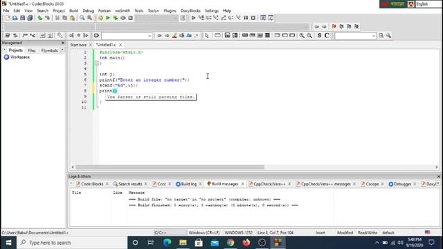Image resolution: width=443 pixels, height=249 pixels.
Task: Click the Open file toolbar icon
Action: [15, 18]
